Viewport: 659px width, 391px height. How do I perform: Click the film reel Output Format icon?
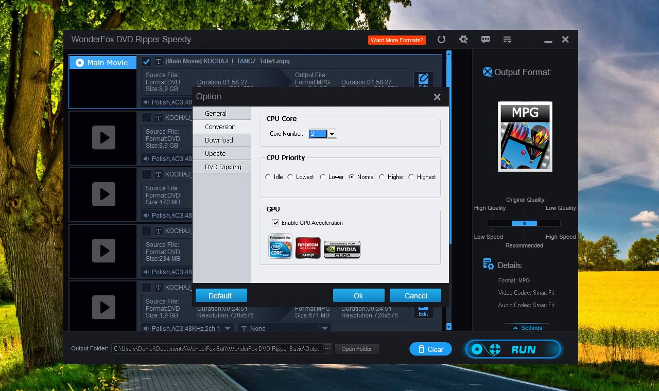point(488,72)
